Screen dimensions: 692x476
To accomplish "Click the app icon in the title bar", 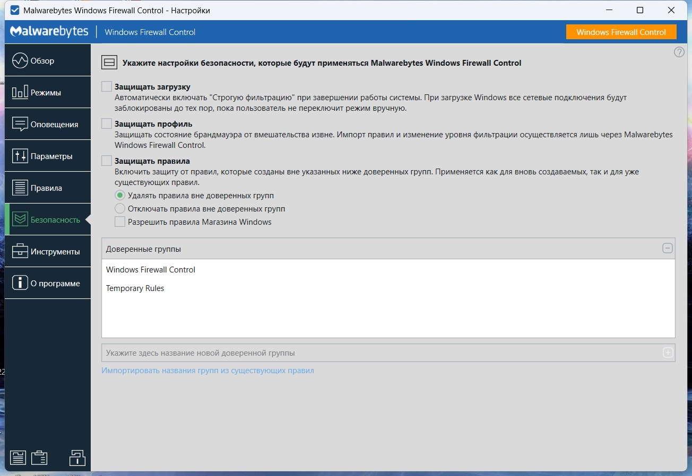I will (15, 10).
